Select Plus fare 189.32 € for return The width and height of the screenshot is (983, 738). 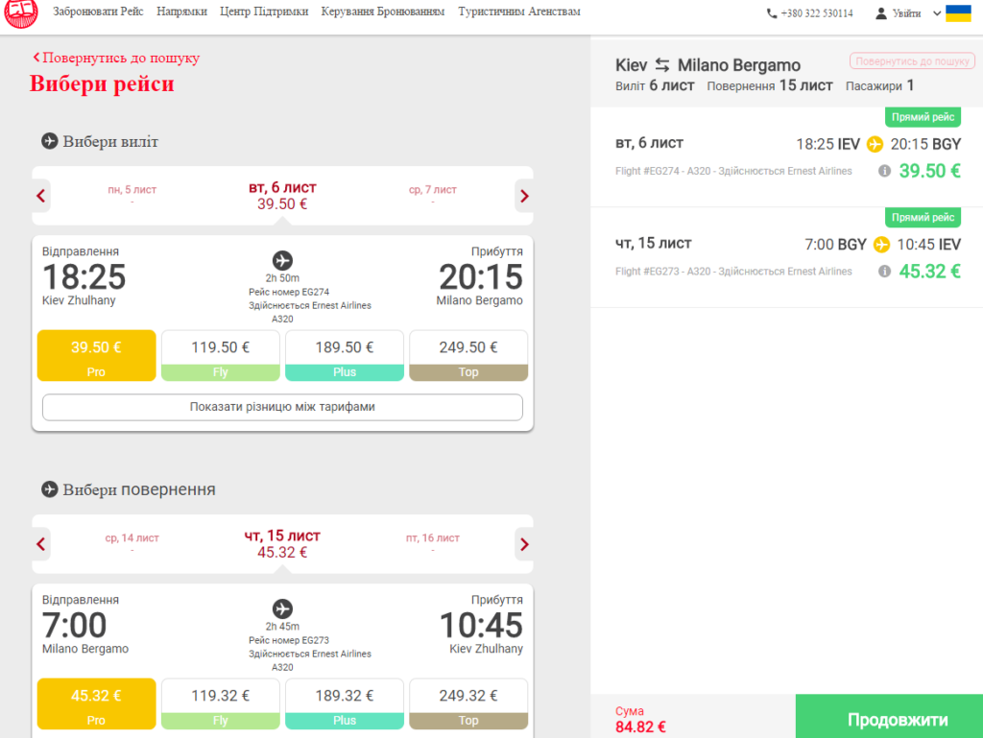pos(345,704)
